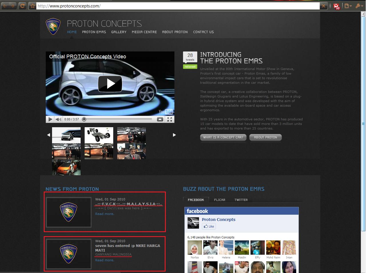Click the Official PROTON Concepts Video title
The width and height of the screenshot is (366, 273).
click(x=87, y=57)
